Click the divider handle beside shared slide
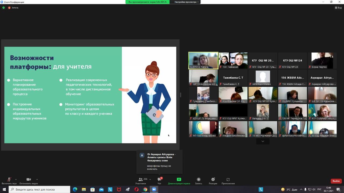This screenshot has width=344, height=193. click(181, 95)
